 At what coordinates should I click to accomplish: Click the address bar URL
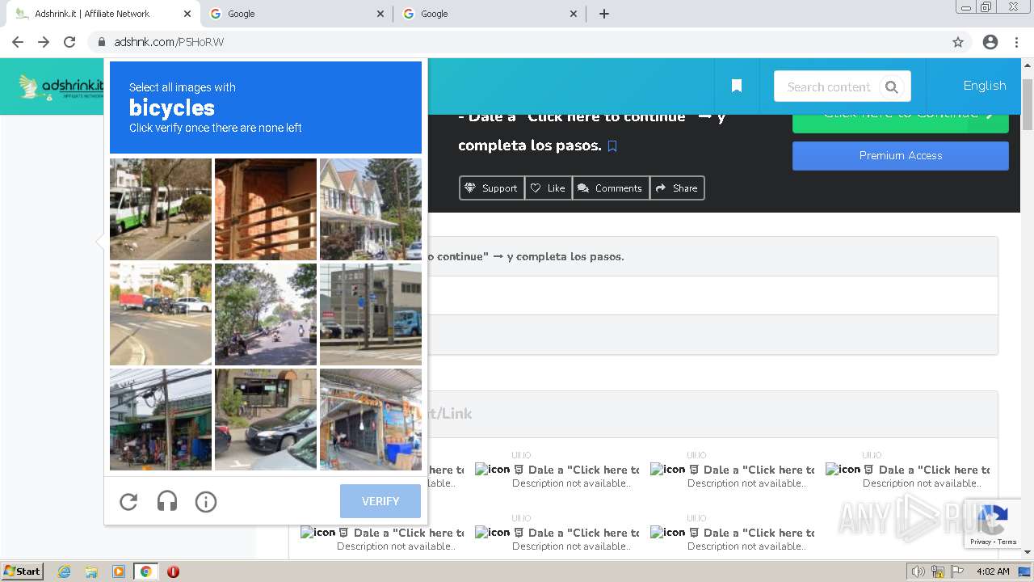coord(169,42)
